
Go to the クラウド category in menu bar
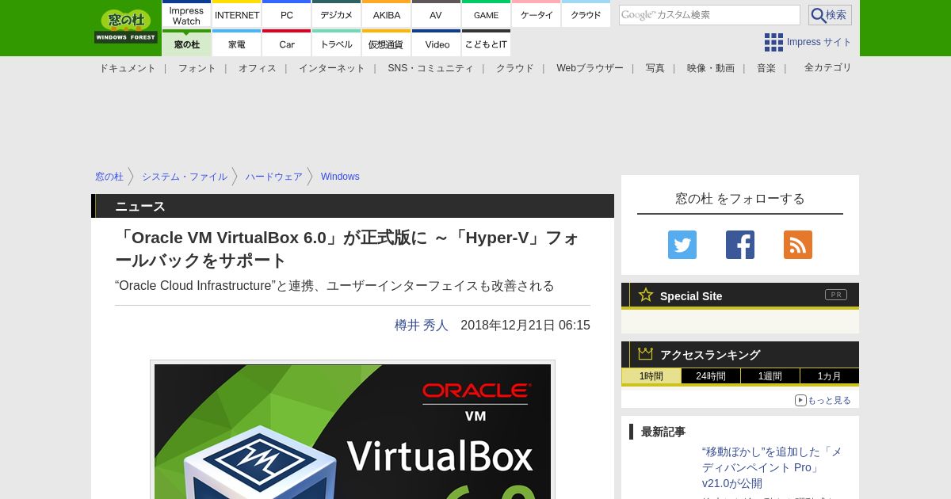pyautogui.click(x=515, y=68)
